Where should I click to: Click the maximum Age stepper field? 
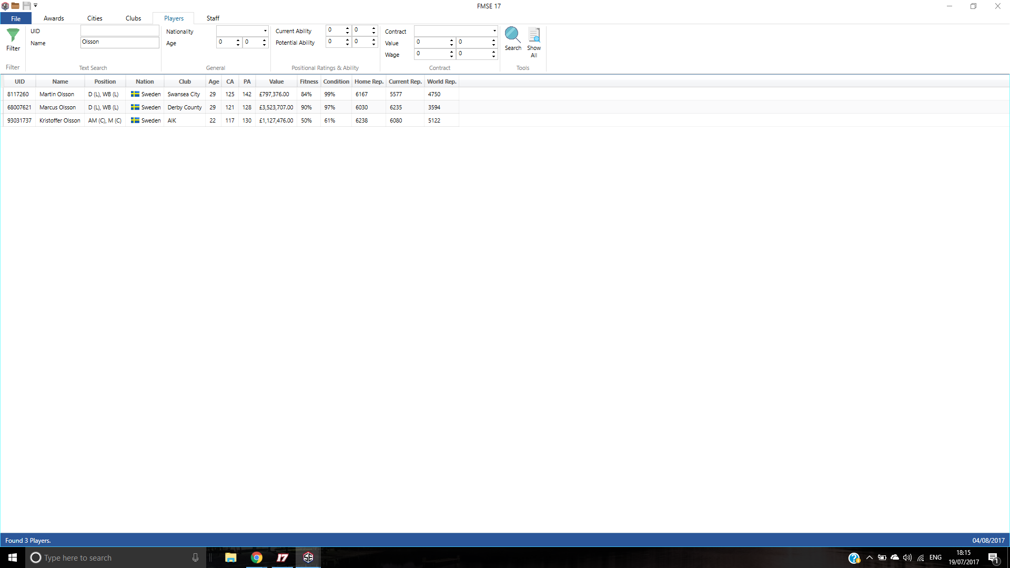(256, 42)
